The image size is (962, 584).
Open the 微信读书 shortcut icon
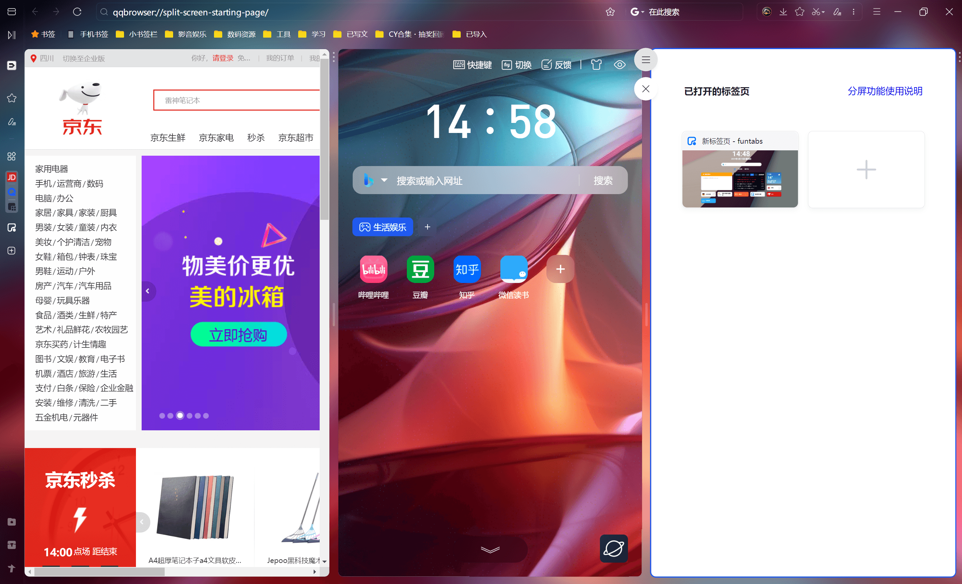tap(514, 269)
